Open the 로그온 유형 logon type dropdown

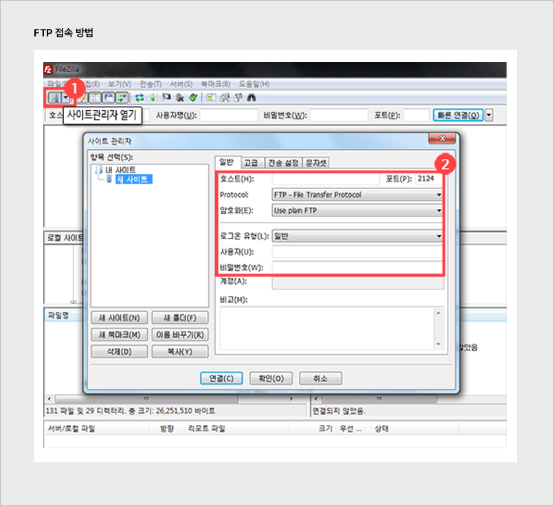[357, 236]
